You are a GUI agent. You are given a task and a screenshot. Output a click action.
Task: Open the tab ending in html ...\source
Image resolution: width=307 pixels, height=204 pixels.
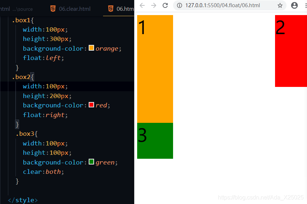16,9
